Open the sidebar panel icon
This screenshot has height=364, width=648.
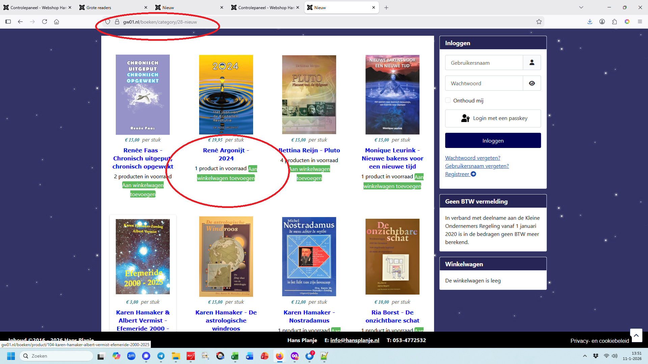click(x=8, y=22)
